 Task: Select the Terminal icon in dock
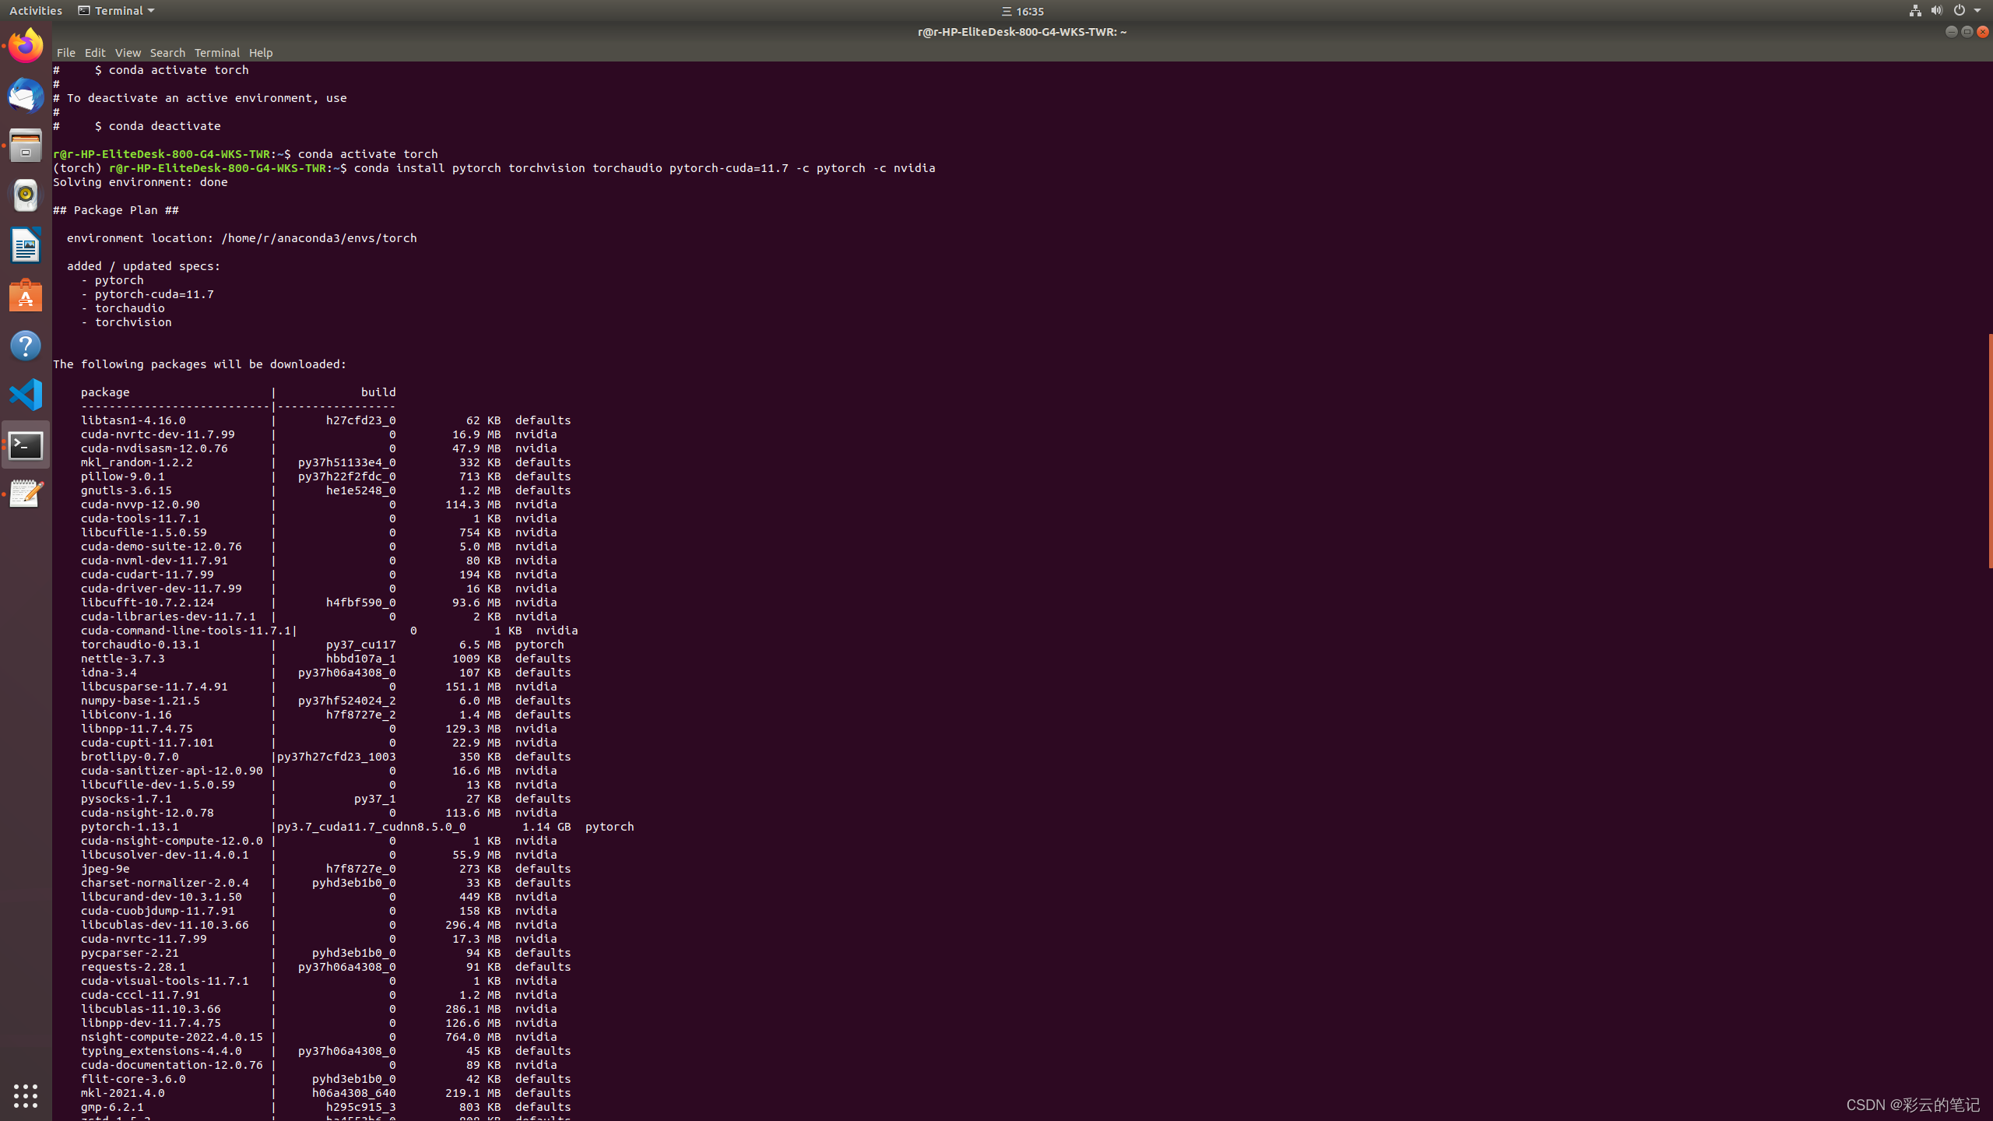(x=25, y=444)
